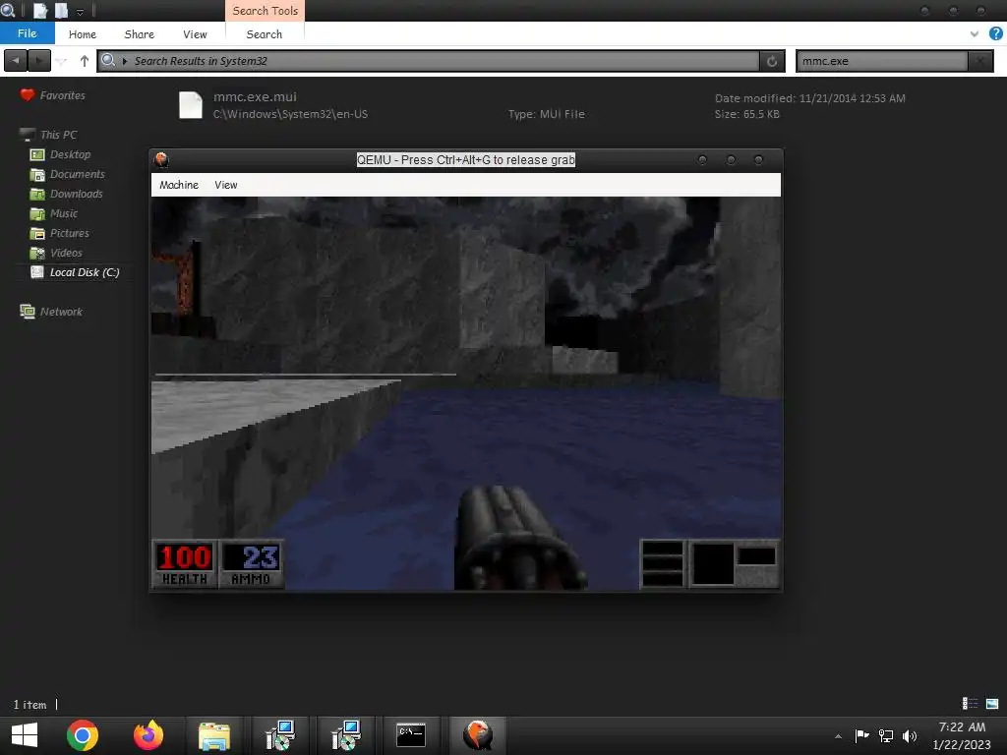Launch Google Chrome from taskbar
This screenshot has height=755, width=1007.
click(83, 735)
